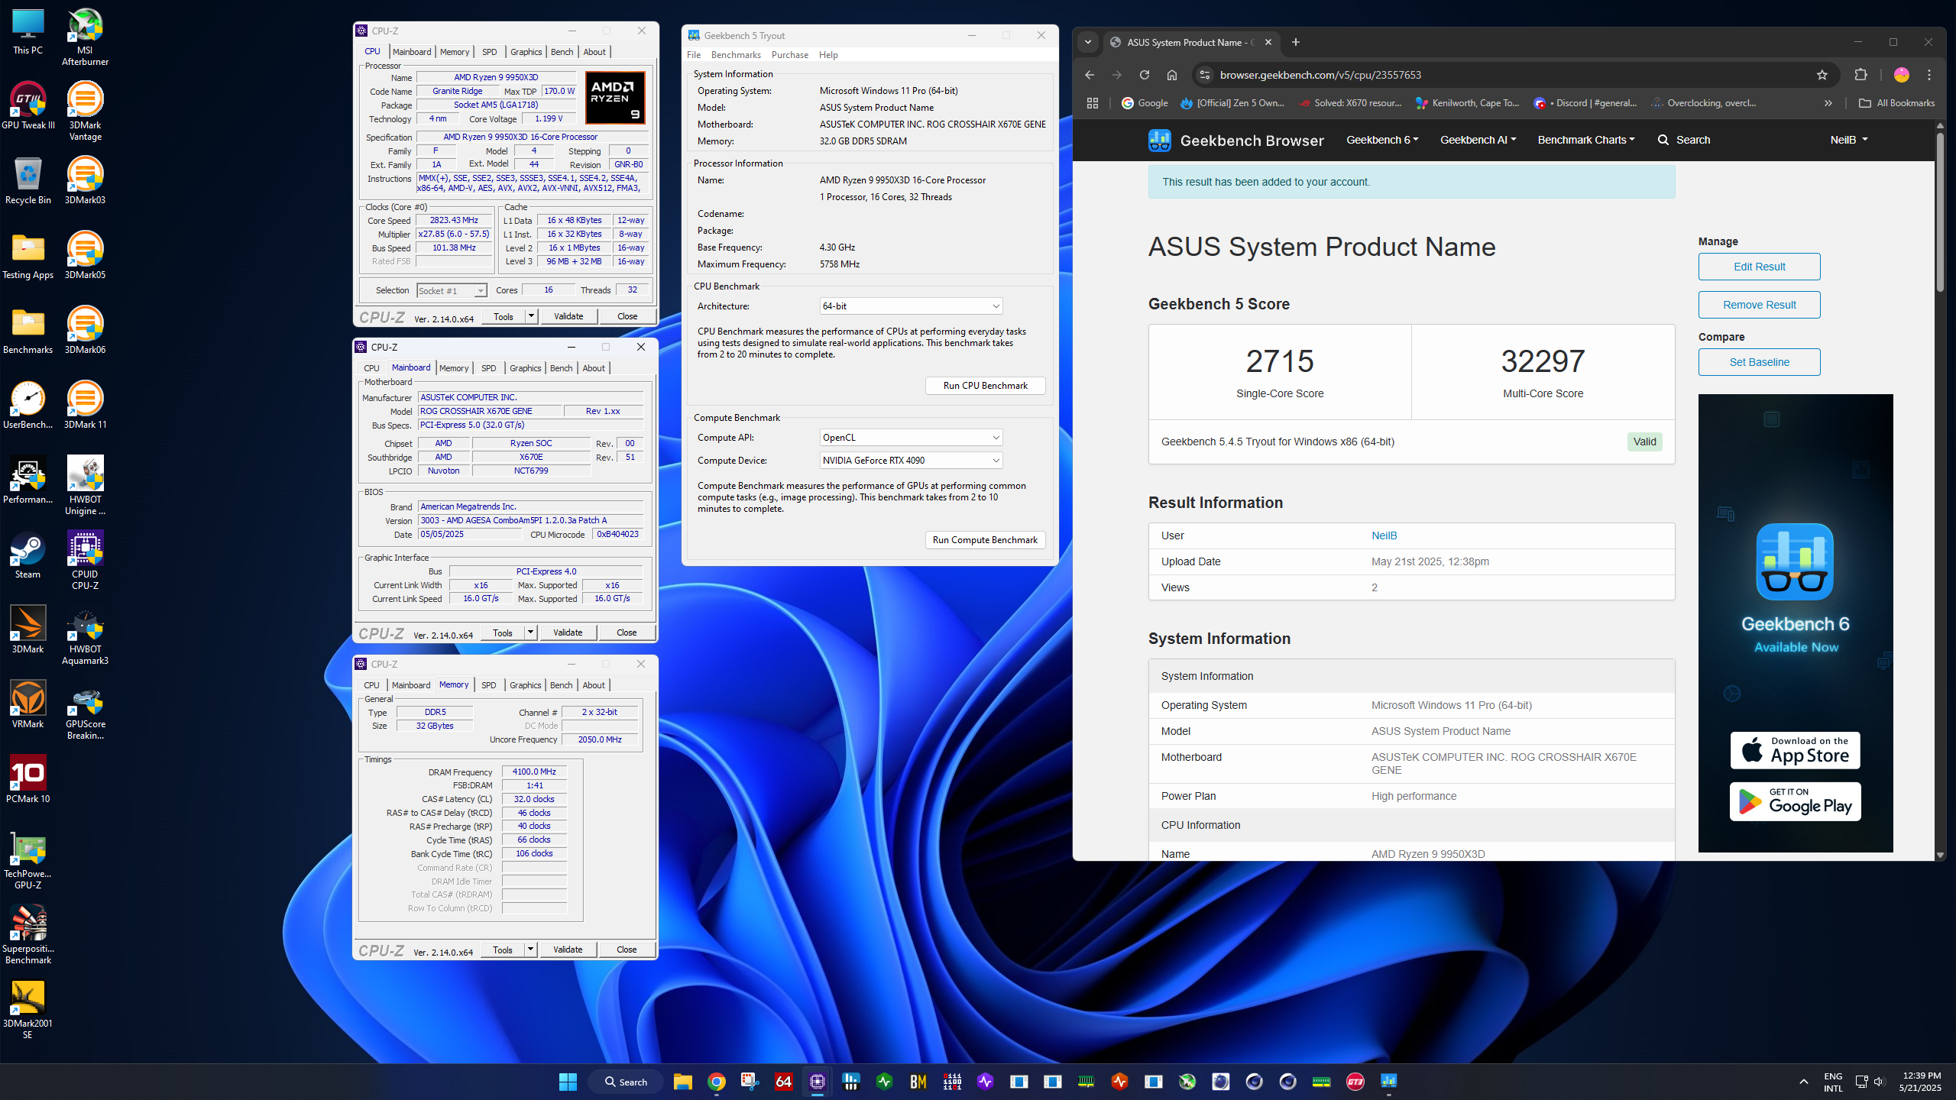
Task: Expand the Geekbench 6 nav menu
Action: point(1382,140)
